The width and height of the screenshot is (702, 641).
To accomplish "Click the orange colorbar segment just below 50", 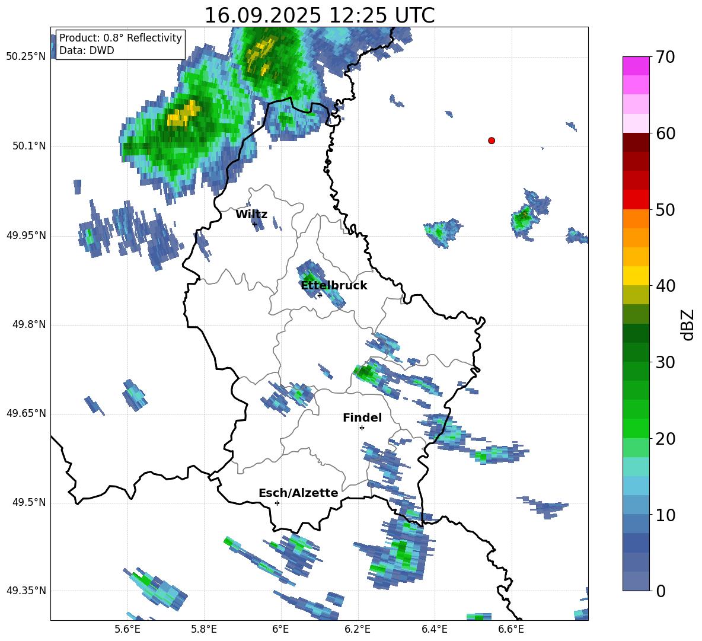I will coord(636,218).
